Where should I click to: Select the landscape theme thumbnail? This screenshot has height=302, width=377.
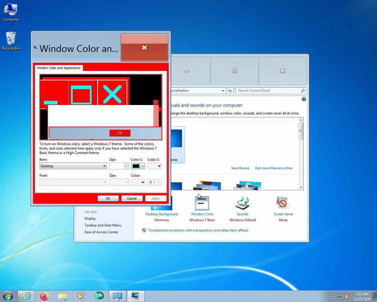point(207,185)
